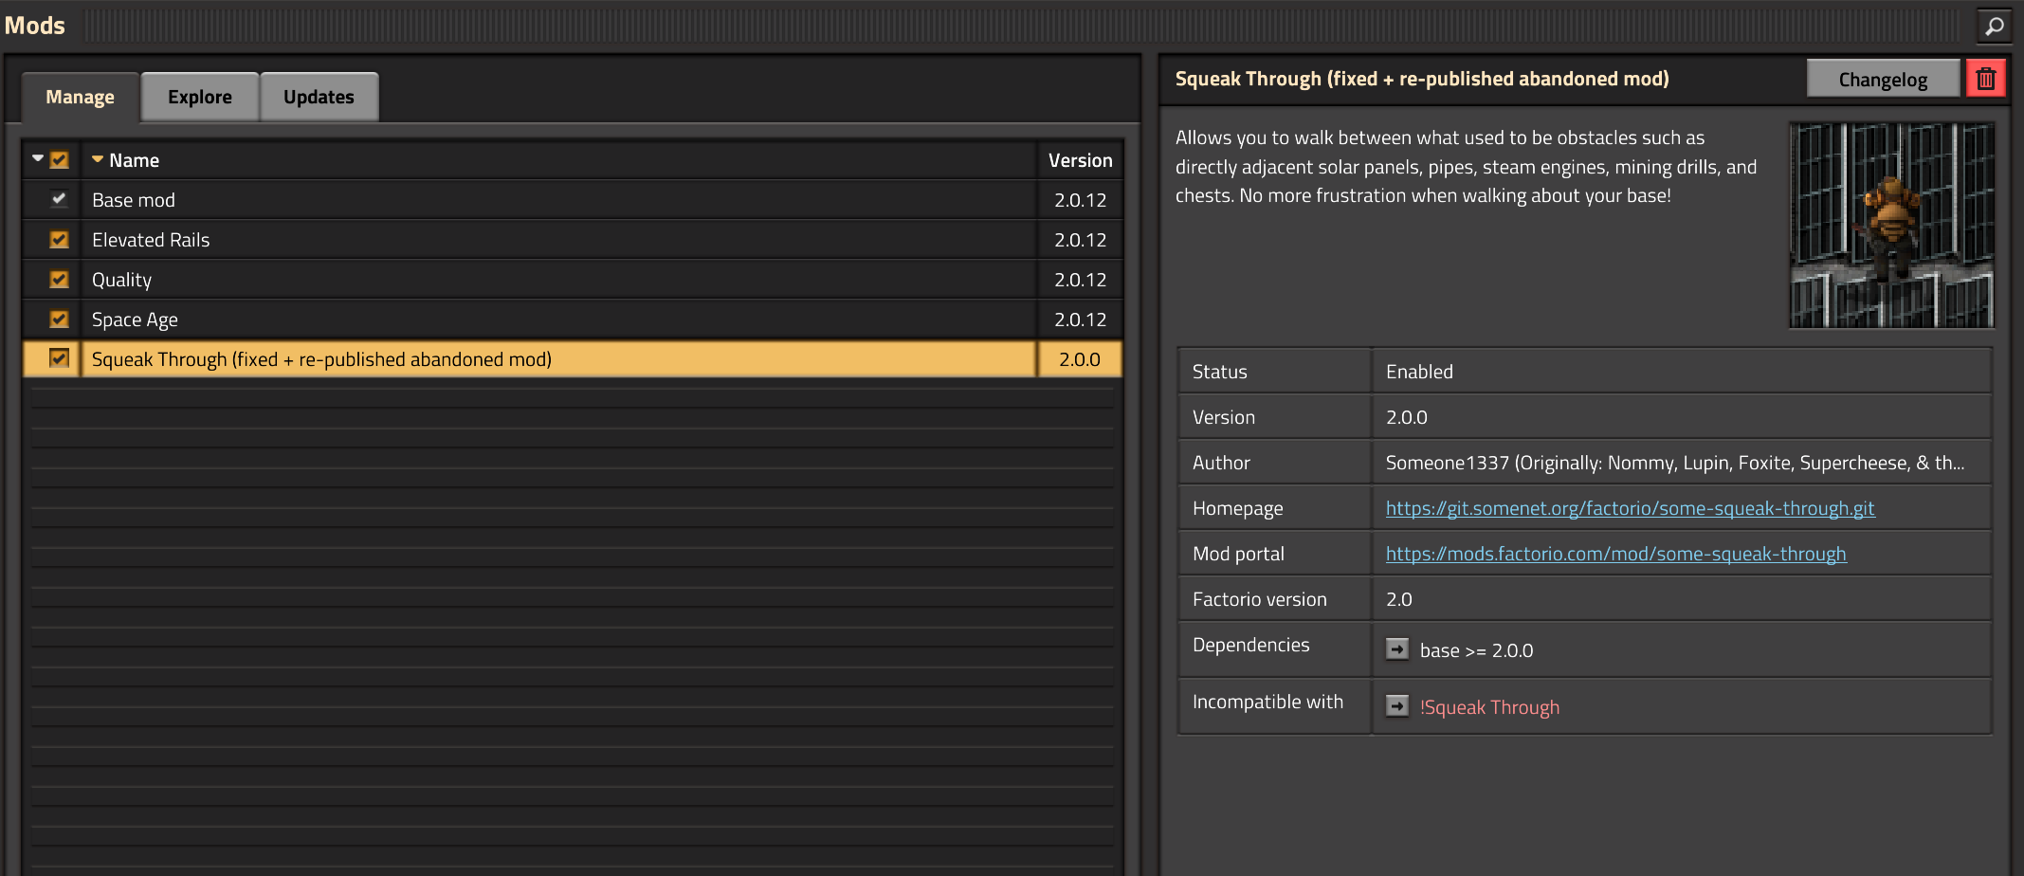The width and height of the screenshot is (2024, 876).
Task: Click arrow icon beside !Squeak Through
Action: pyautogui.click(x=1396, y=706)
